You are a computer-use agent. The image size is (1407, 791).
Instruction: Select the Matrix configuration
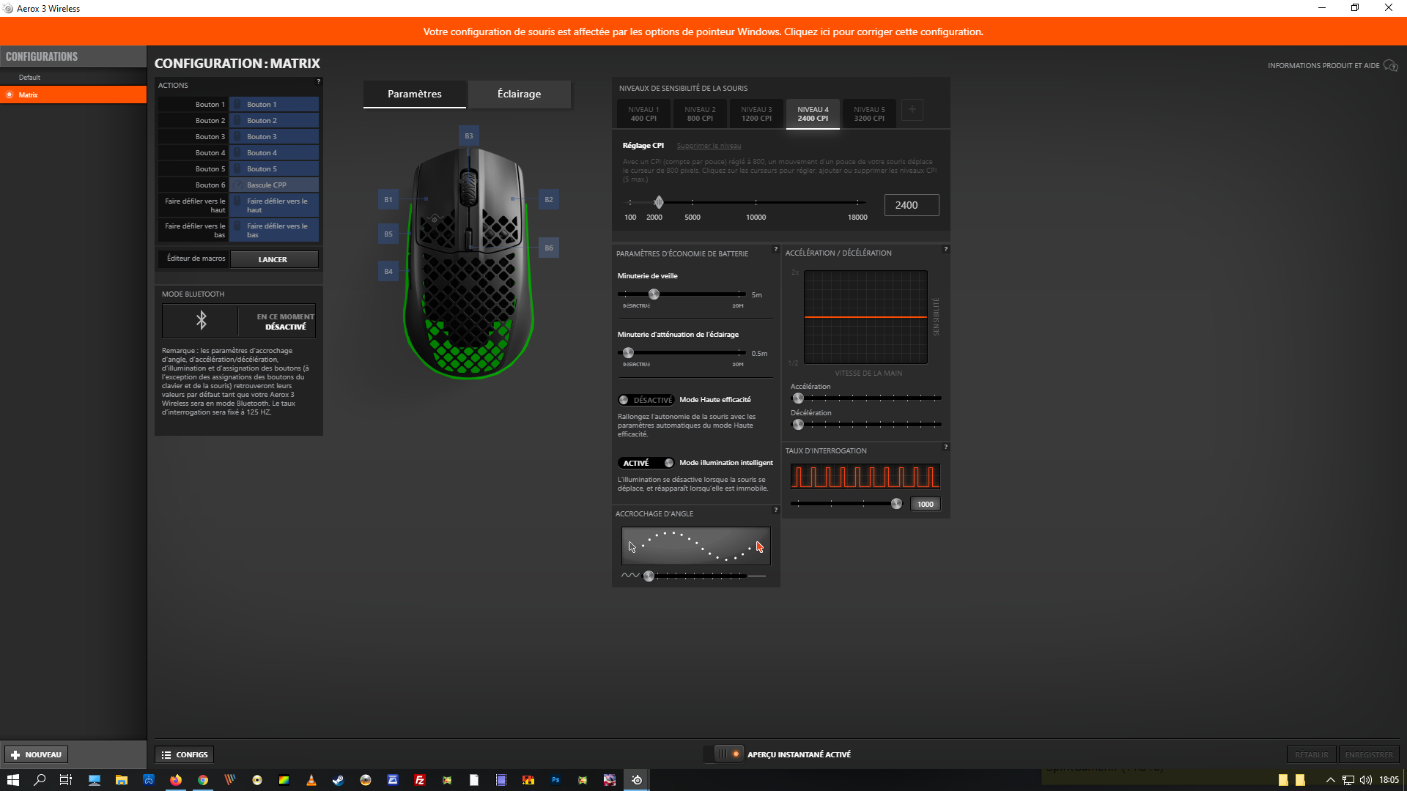[73, 94]
